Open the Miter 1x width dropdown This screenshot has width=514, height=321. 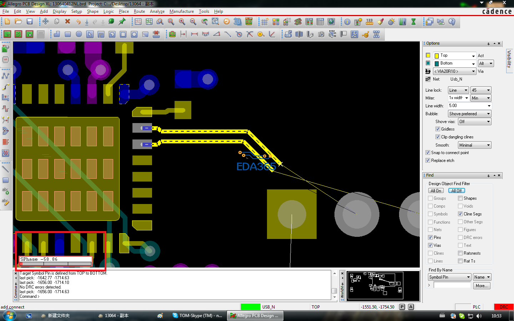(458, 98)
